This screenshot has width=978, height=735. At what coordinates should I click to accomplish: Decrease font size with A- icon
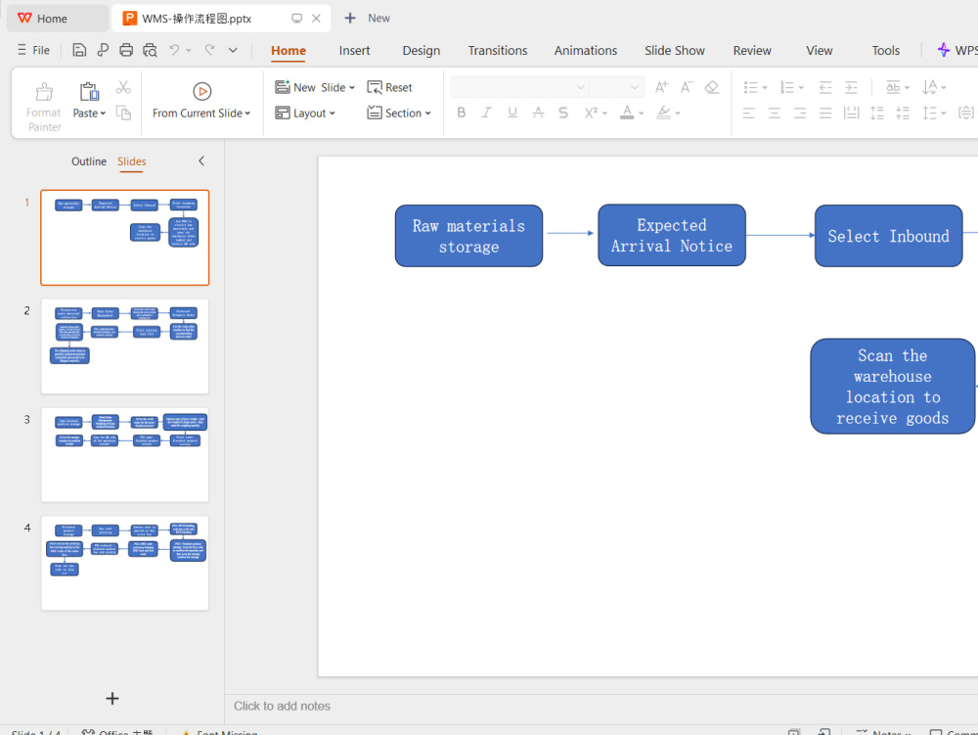(x=687, y=87)
